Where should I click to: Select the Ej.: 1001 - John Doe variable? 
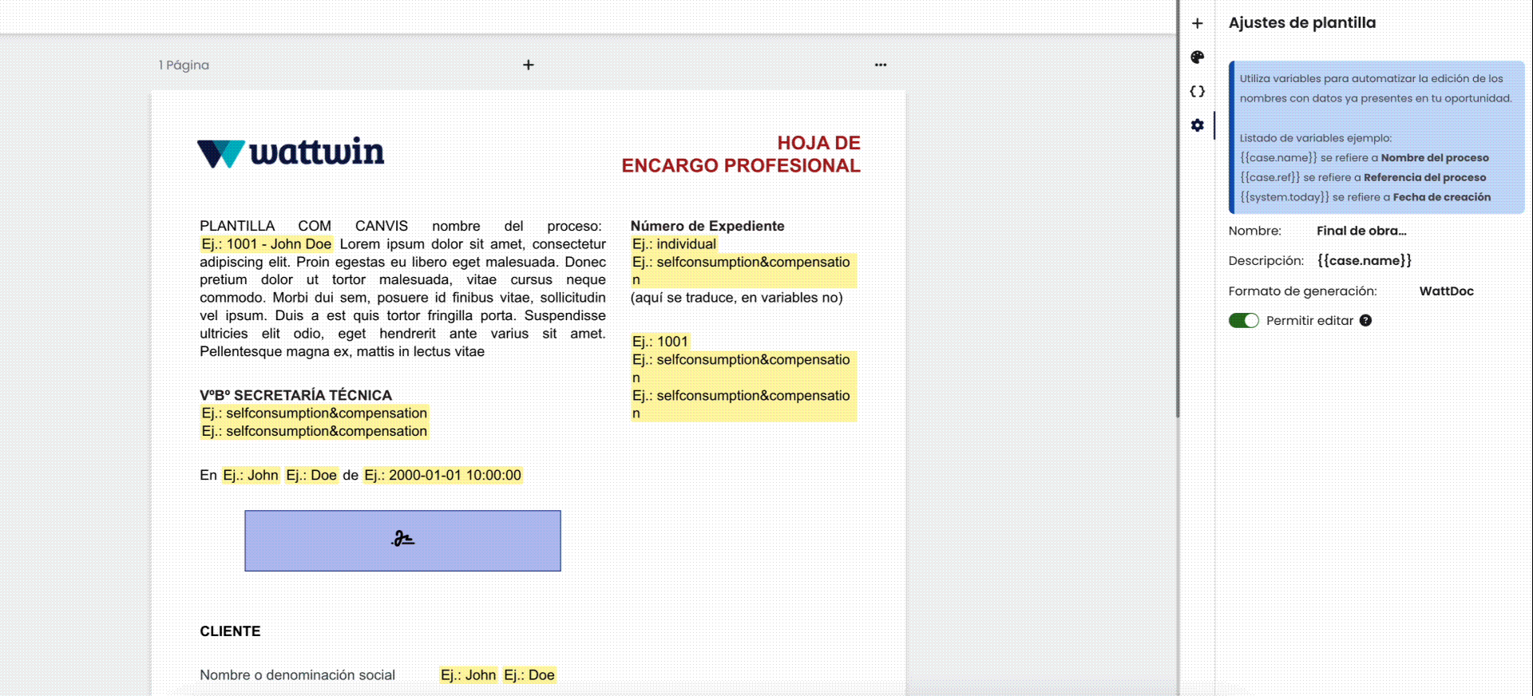[267, 244]
